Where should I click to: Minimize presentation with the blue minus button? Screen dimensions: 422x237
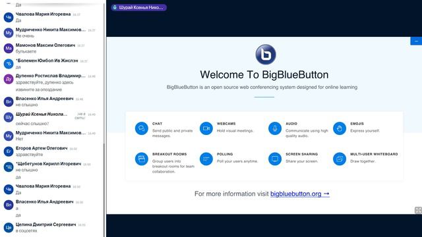[x=416, y=41]
